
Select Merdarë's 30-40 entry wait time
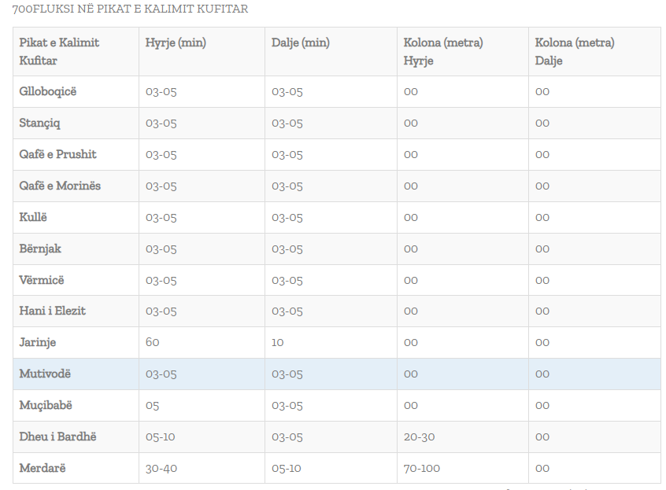[x=161, y=468]
